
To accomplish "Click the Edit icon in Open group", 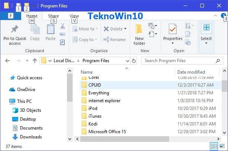I will coord(188,34).
